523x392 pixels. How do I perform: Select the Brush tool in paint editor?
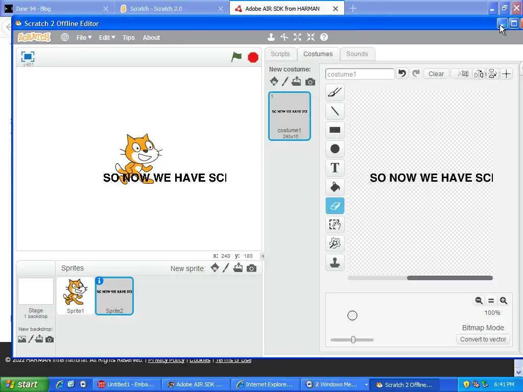pos(335,92)
